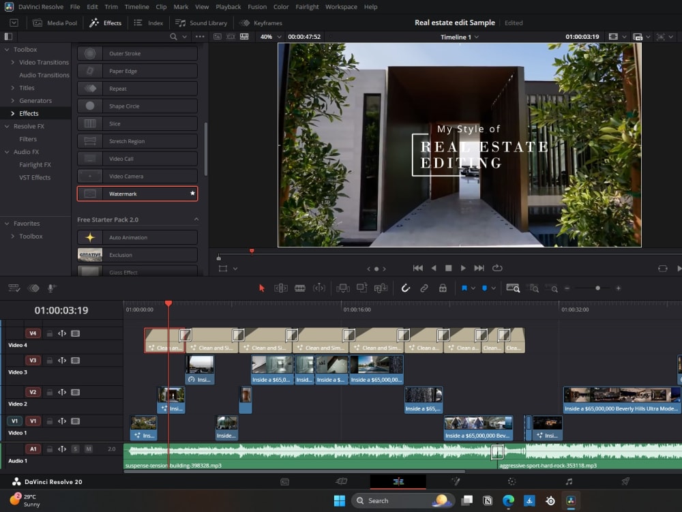The height and width of the screenshot is (512, 682).
Task: Solo Audio 1 track with S button
Action: pos(75,449)
